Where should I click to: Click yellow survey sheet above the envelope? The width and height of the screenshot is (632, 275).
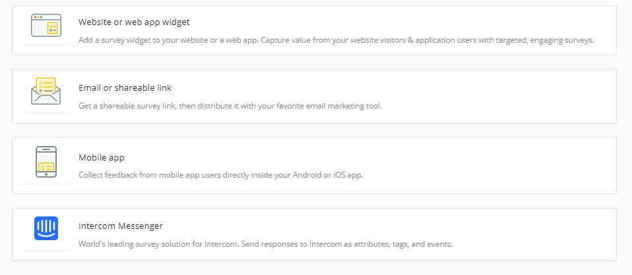(46, 86)
